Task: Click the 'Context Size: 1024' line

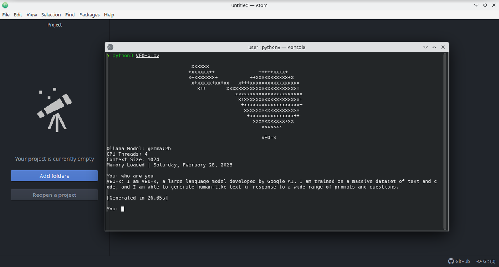Action: click(133, 159)
